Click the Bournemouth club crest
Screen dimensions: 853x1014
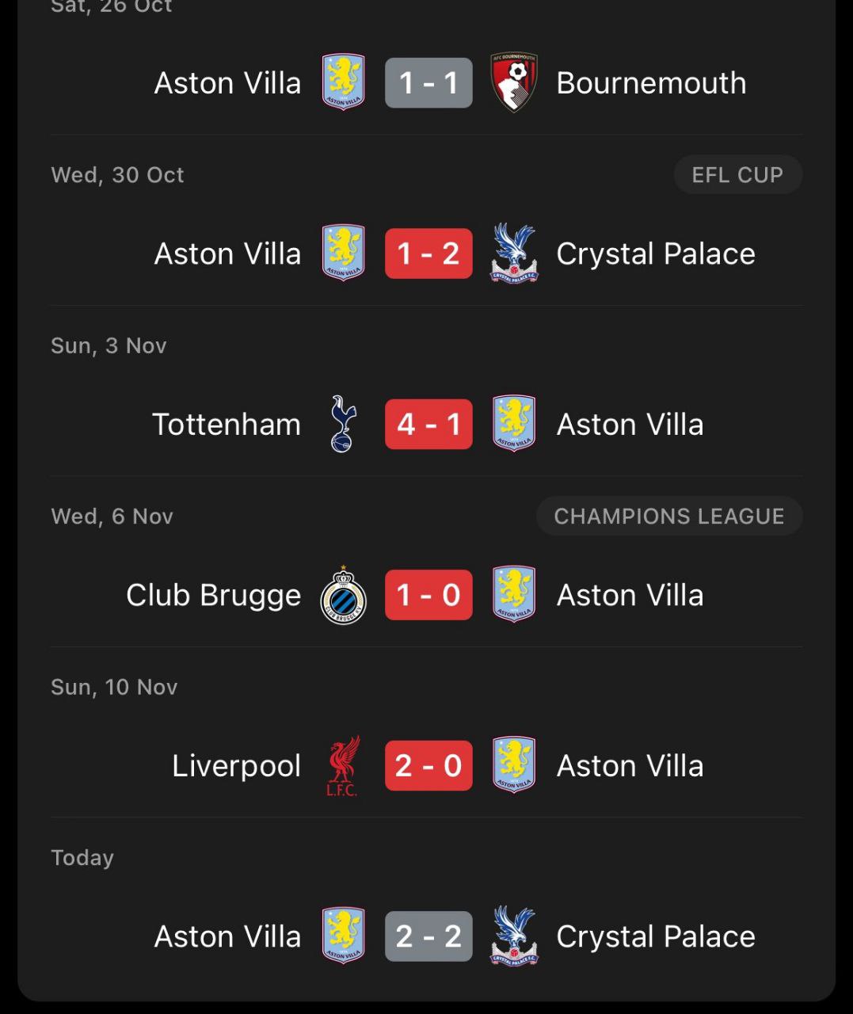tap(514, 82)
